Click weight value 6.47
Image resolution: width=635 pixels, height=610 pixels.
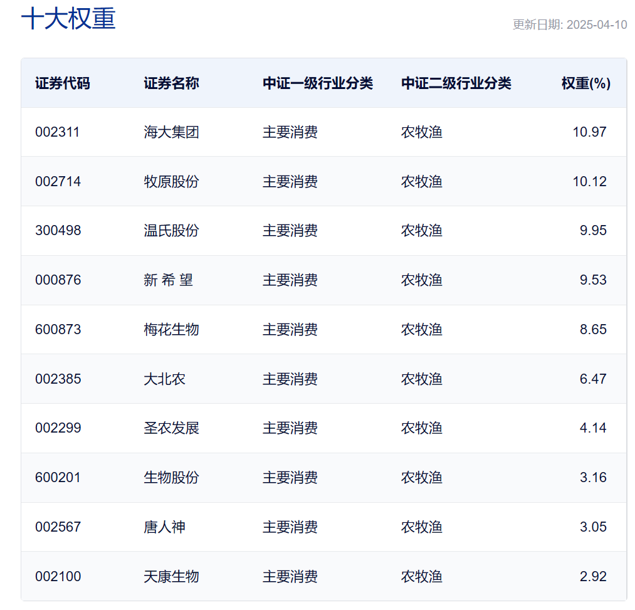(x=593, y=379)
